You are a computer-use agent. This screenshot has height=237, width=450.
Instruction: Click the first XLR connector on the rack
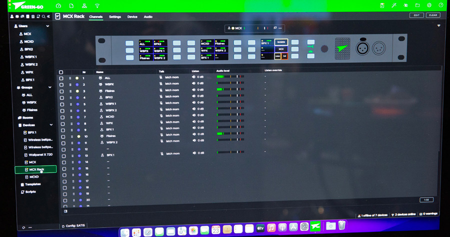(x=363, y=48)
